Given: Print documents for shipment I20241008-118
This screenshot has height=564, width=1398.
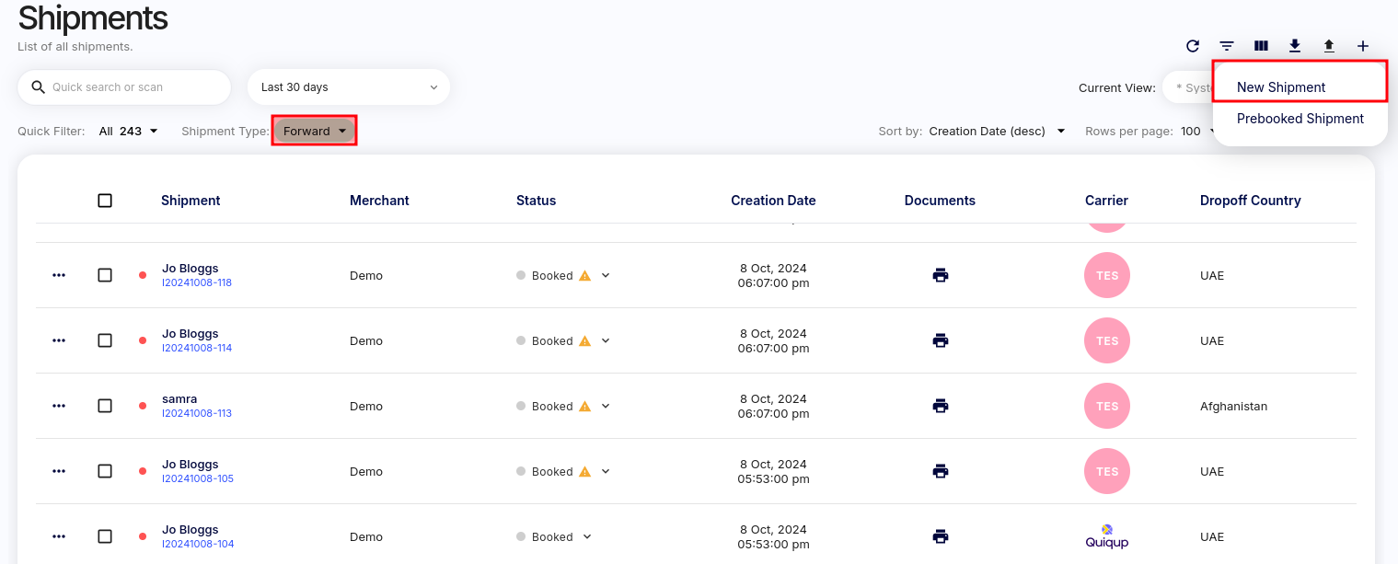Looking at the screenshot, I should tap(940, 275).
